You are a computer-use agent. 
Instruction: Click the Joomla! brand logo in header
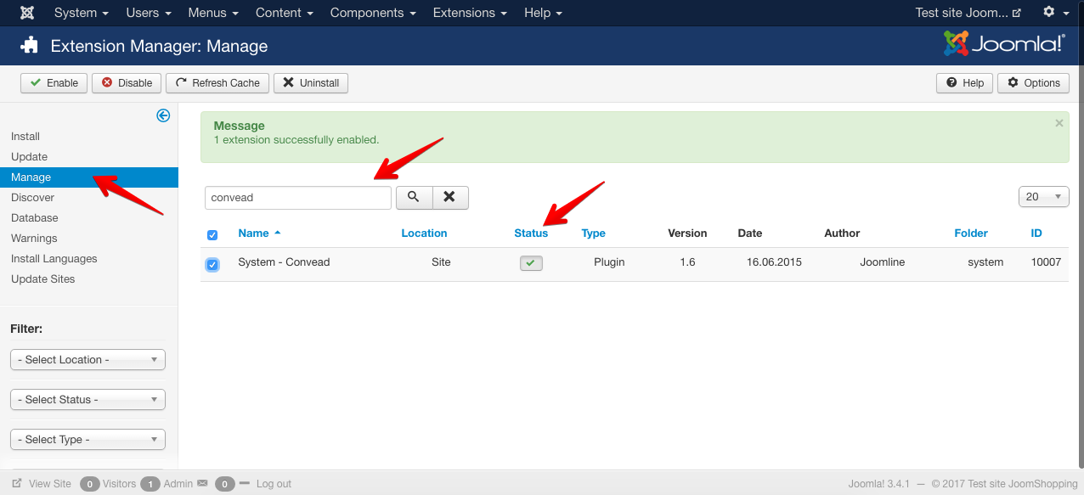pyautogui.click(x=1003, y=44)
